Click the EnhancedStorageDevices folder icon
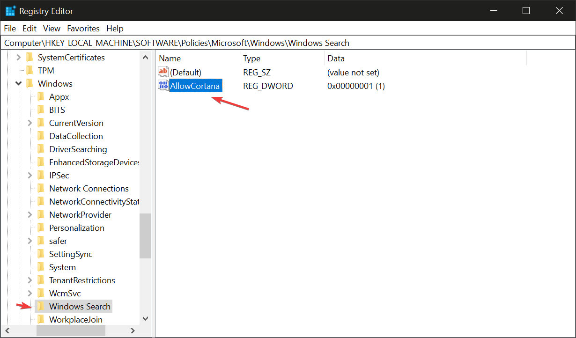576x338 pixels. pyautogui.click(x=41, y=162)
